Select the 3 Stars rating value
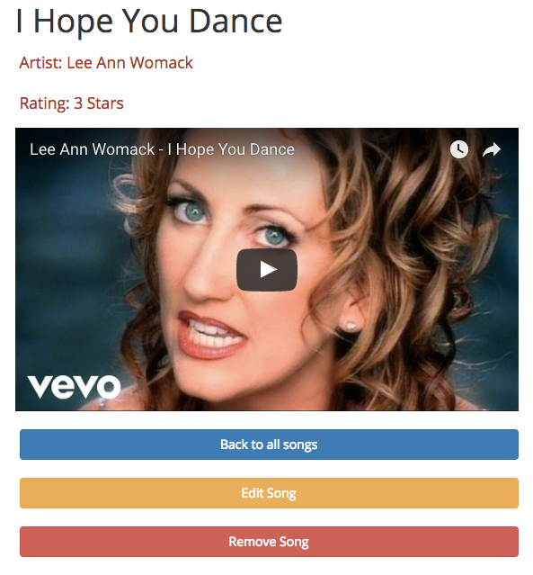Image resolution: width=533 pixels, height=575 pixels. [99, 103]
